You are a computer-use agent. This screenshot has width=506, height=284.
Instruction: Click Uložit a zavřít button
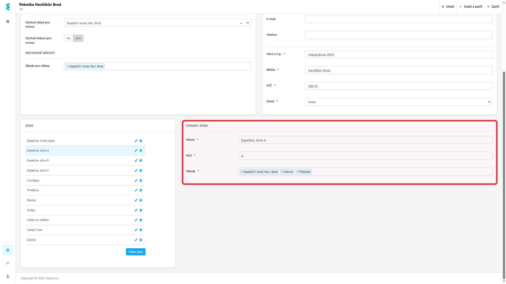pos(471,7)
